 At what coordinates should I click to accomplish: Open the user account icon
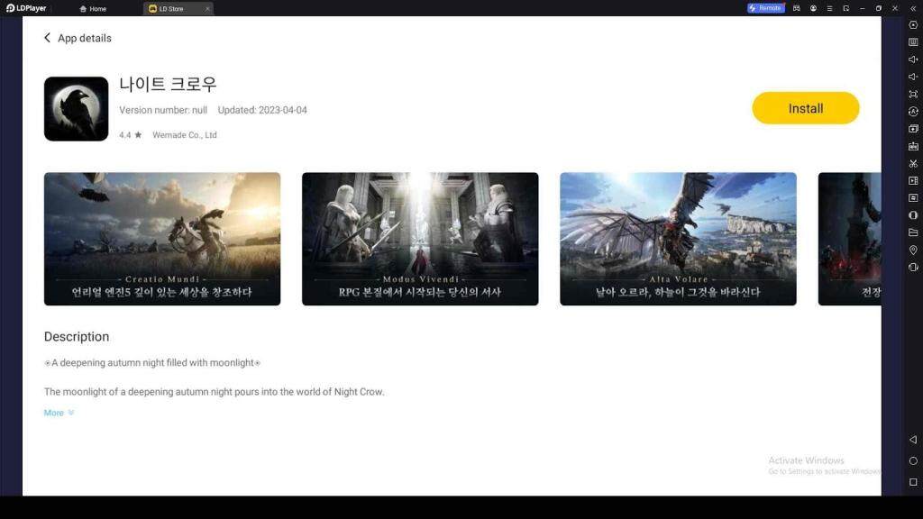point(813,8)
